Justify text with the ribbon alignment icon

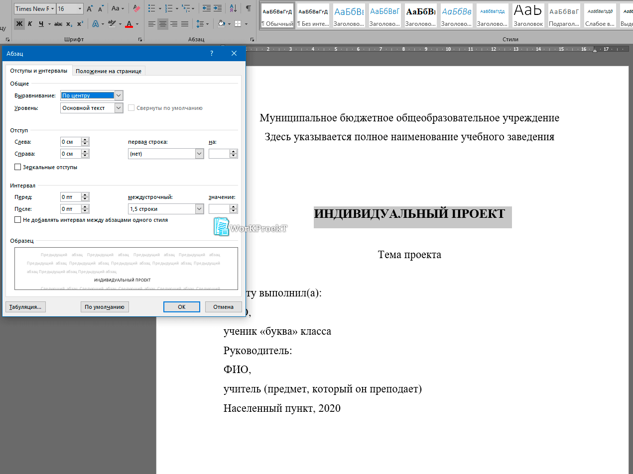(185, 24)
